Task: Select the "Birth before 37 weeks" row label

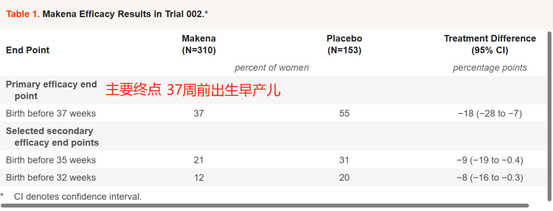Action: [51, 113]
